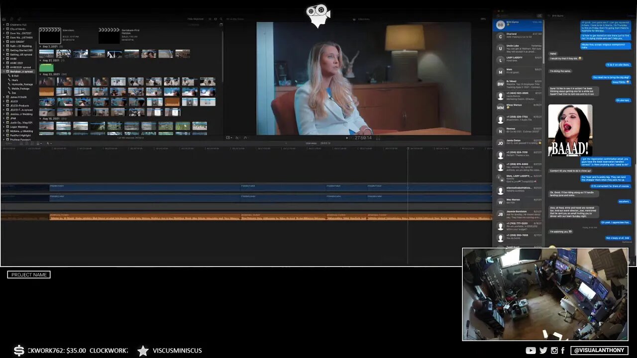Click the compose new message icon in Messages
Image resolution: width=637 pixels, height=358 pixels.
[539, 16]
